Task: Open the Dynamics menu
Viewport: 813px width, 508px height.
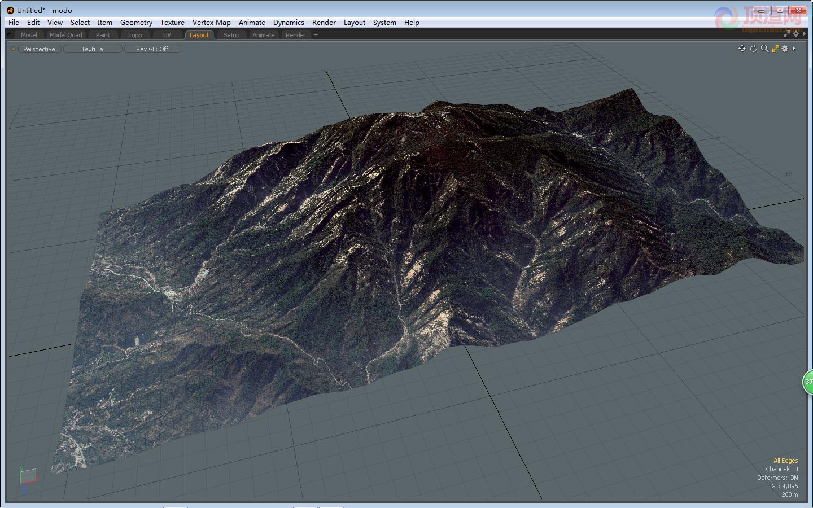Action: (289, 23)
